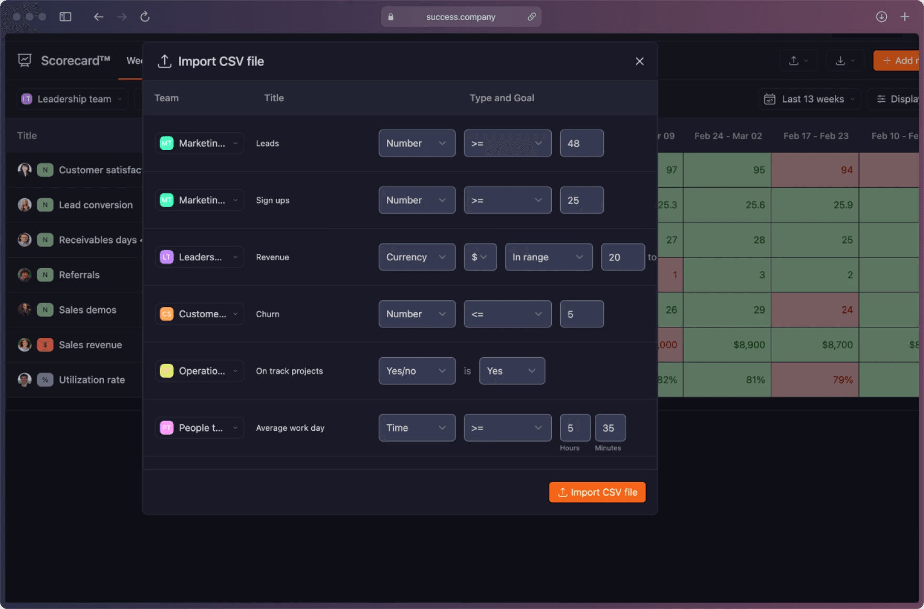Open the Time type dropdown for Average work day
The width and height of the screenshot is (924, 609).
(x=417, y=428)
